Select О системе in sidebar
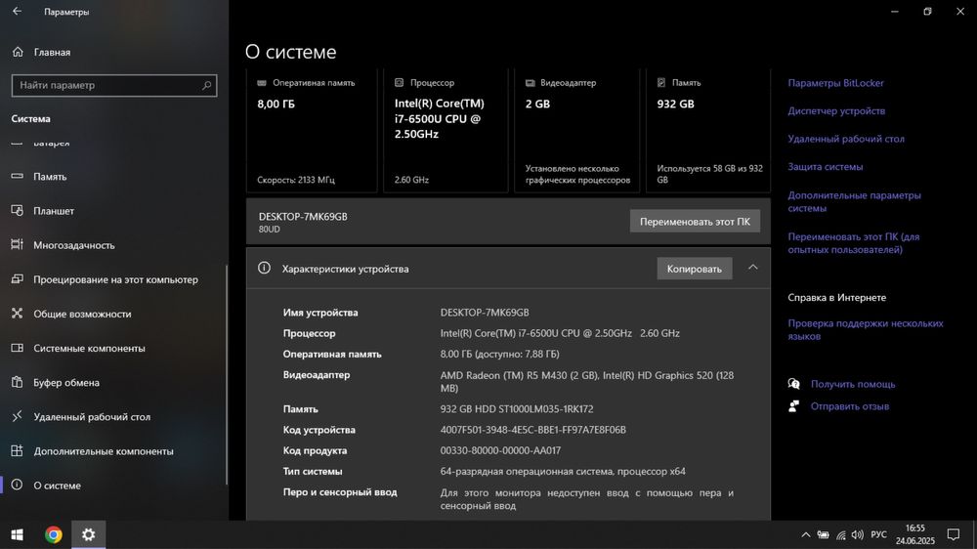Image resolution: width=977 pixels, height=549 pixels. [58, 486]
